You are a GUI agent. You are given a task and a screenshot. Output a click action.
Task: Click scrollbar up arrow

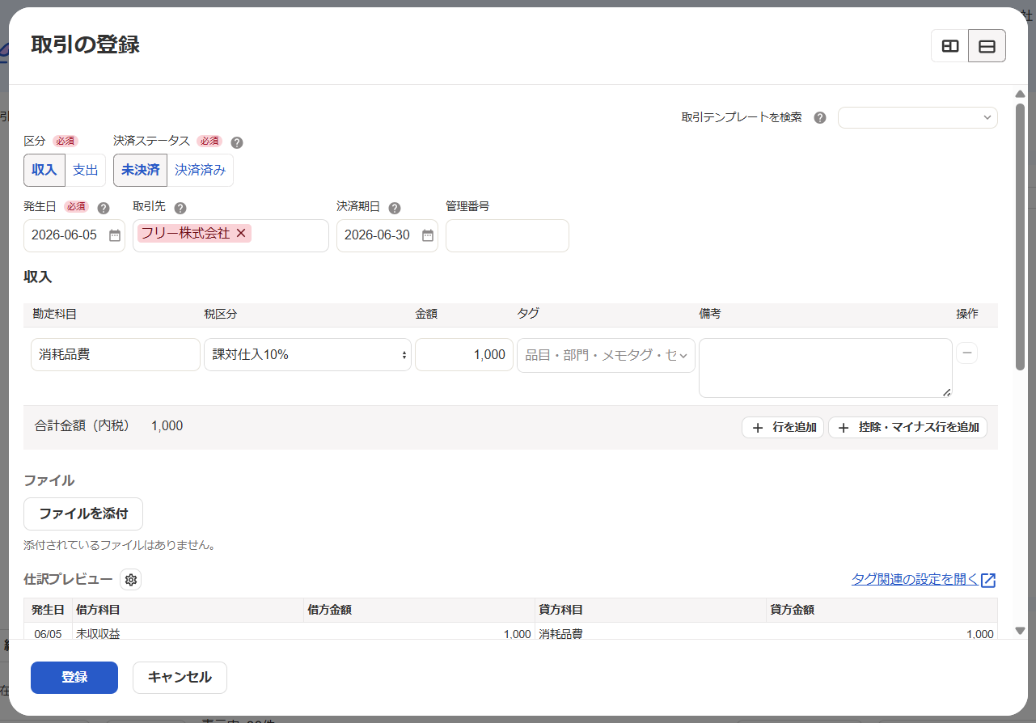[1020, 94]
